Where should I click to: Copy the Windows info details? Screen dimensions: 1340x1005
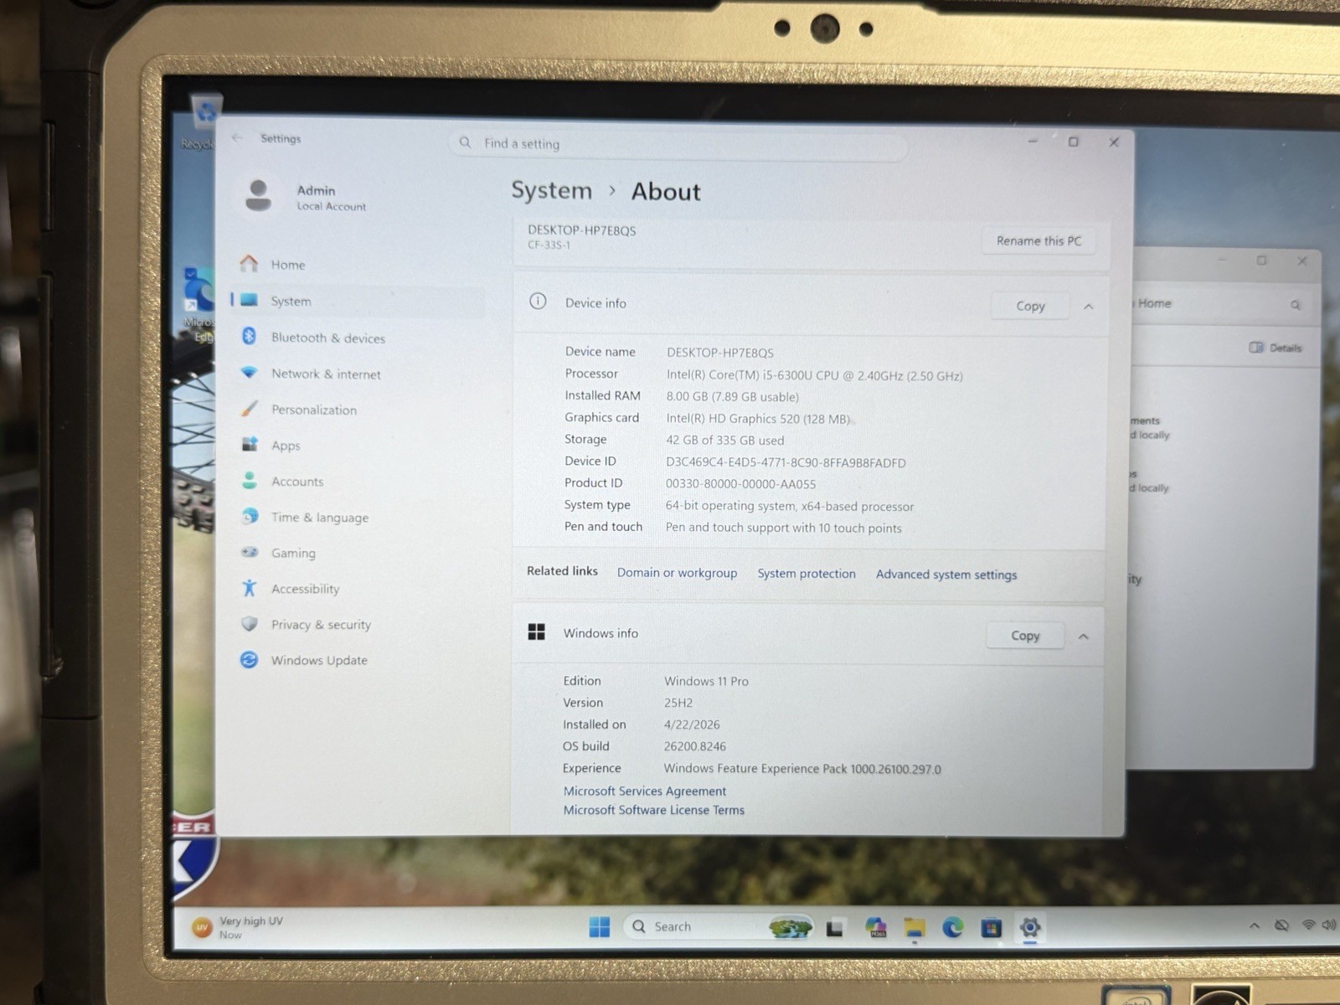pos(1025,636)
